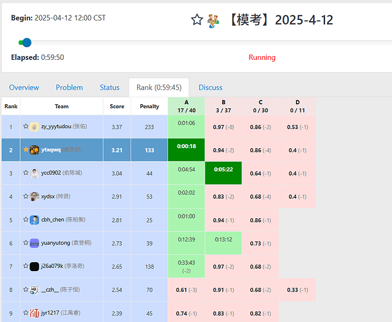The height and width of the screenshot is (322, 392).
Task: Open xydsx avatar image
Action: click(34, 196)
